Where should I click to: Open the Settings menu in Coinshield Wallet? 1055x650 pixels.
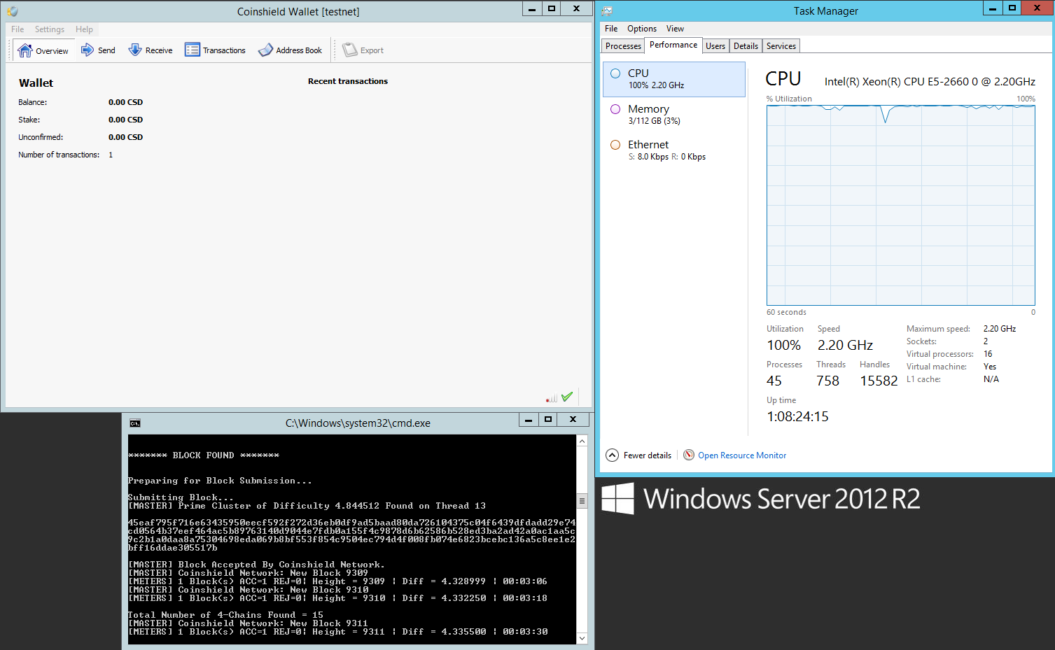click(50, 29)
